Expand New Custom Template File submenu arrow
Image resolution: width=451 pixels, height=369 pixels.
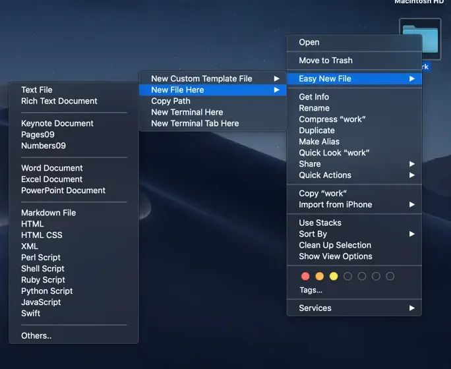[x=277, y=79]
